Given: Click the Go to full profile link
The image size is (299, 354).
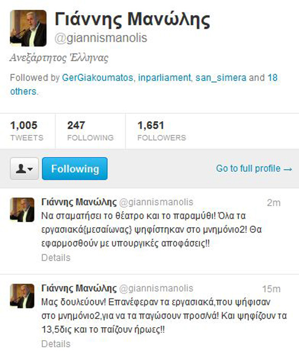Looking at the screenshot, I should tap(254, 168).
